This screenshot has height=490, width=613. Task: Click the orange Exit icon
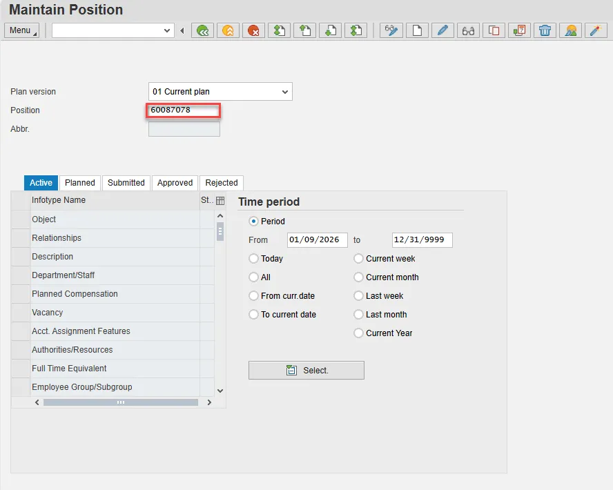pos(228,30)
